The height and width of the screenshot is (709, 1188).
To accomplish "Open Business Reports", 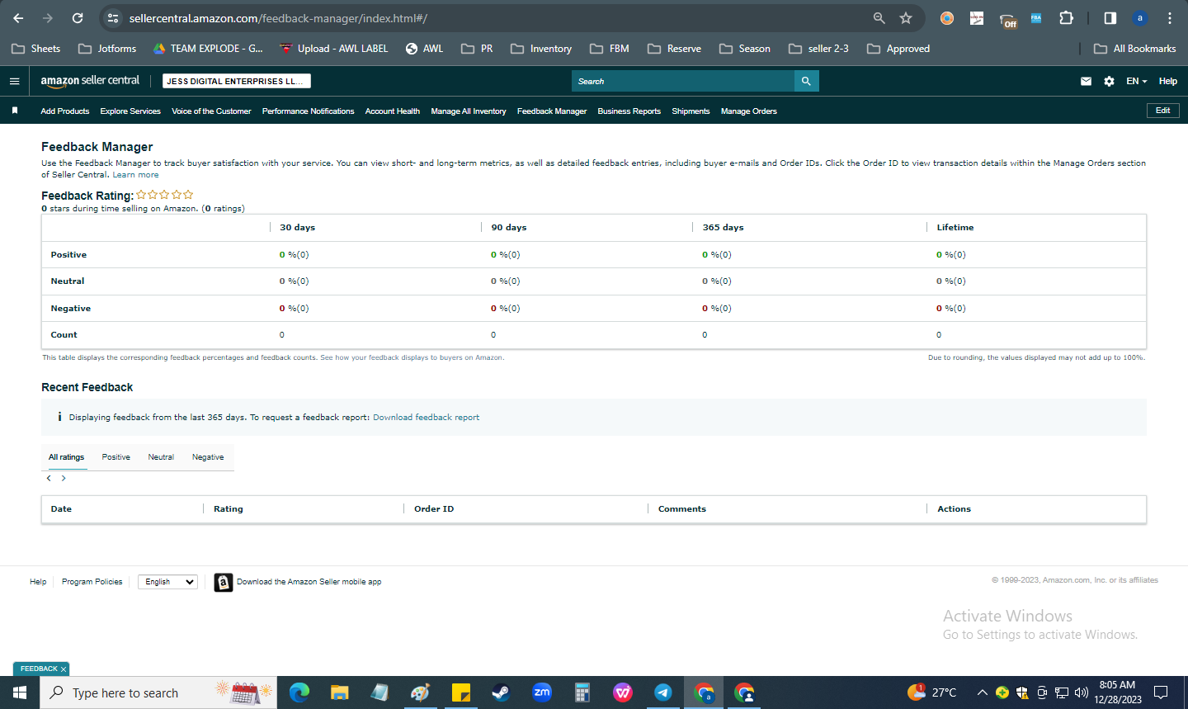I will (x=629, y=111).
